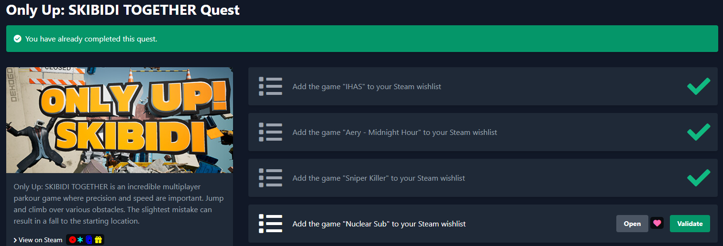Click the green checkmark on Aery - Midnight Hour task

tap(699, 132)
